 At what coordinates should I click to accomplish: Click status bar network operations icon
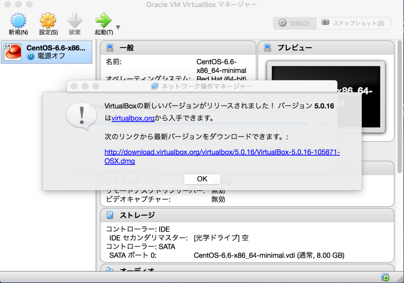click(x=385, y=277)
